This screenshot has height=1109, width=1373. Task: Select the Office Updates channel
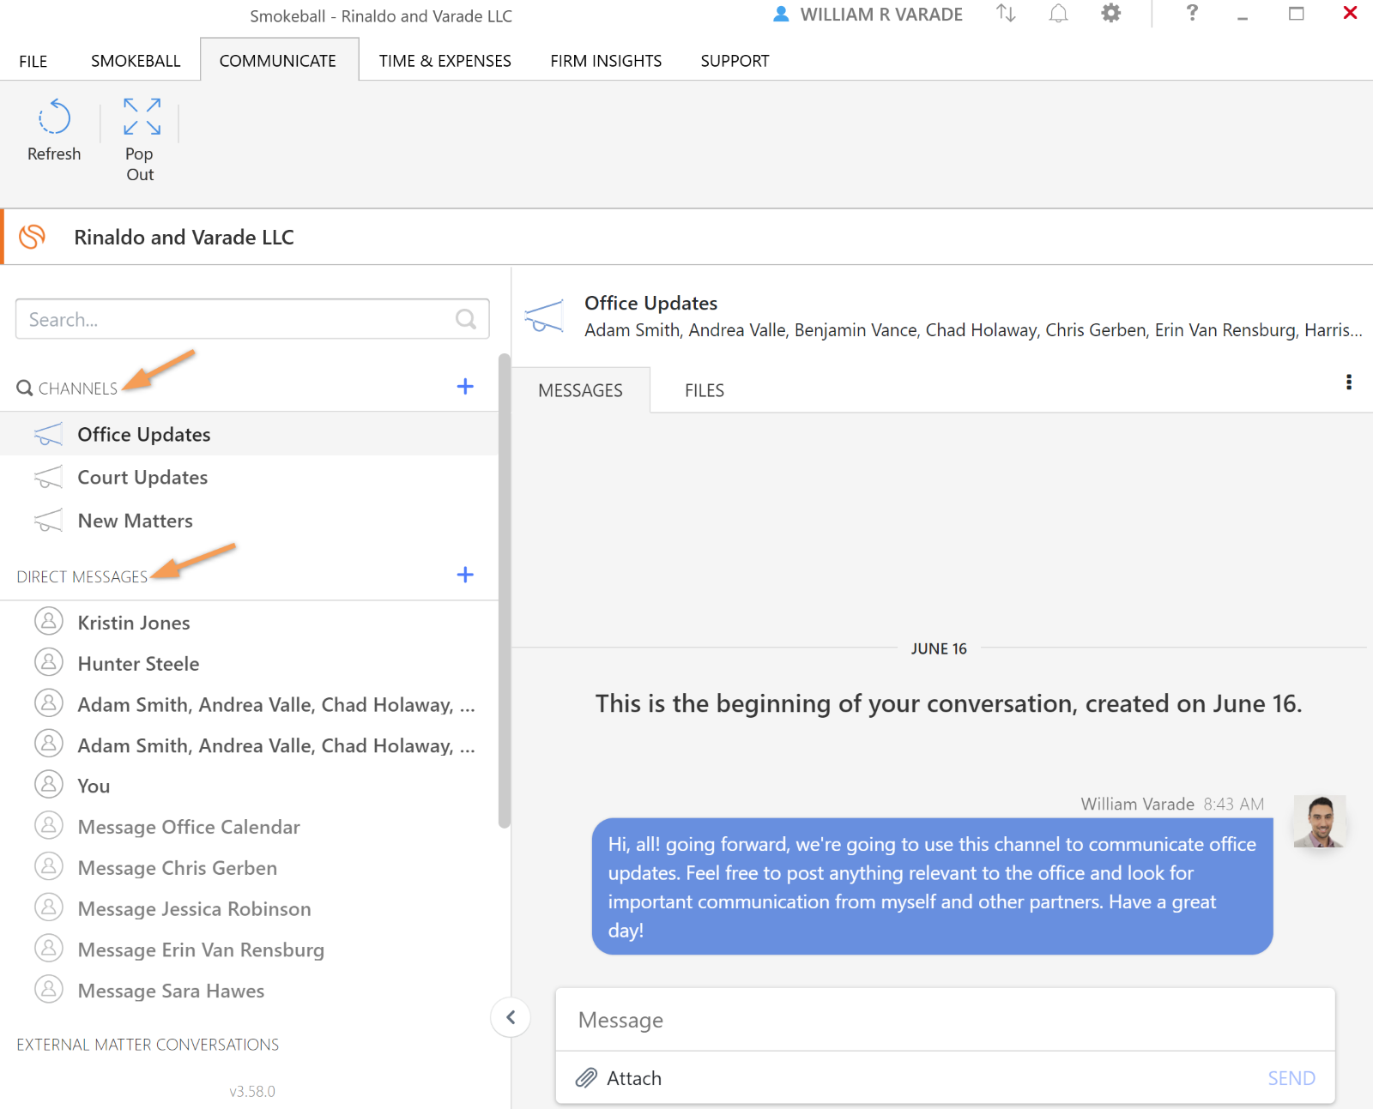pos(249,435)
